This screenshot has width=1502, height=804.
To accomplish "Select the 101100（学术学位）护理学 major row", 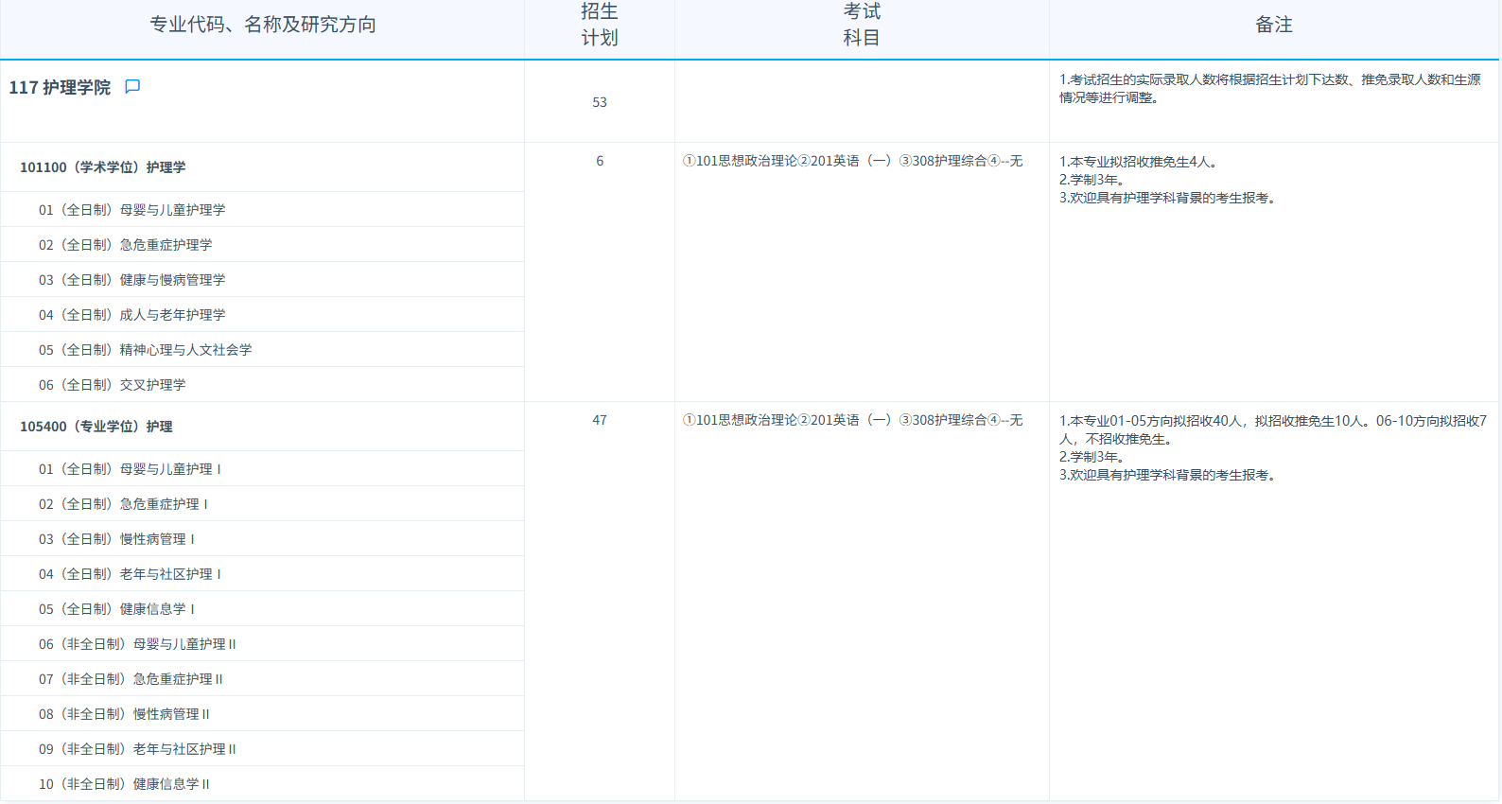I will pyautogui.click(x=103, y=167).
